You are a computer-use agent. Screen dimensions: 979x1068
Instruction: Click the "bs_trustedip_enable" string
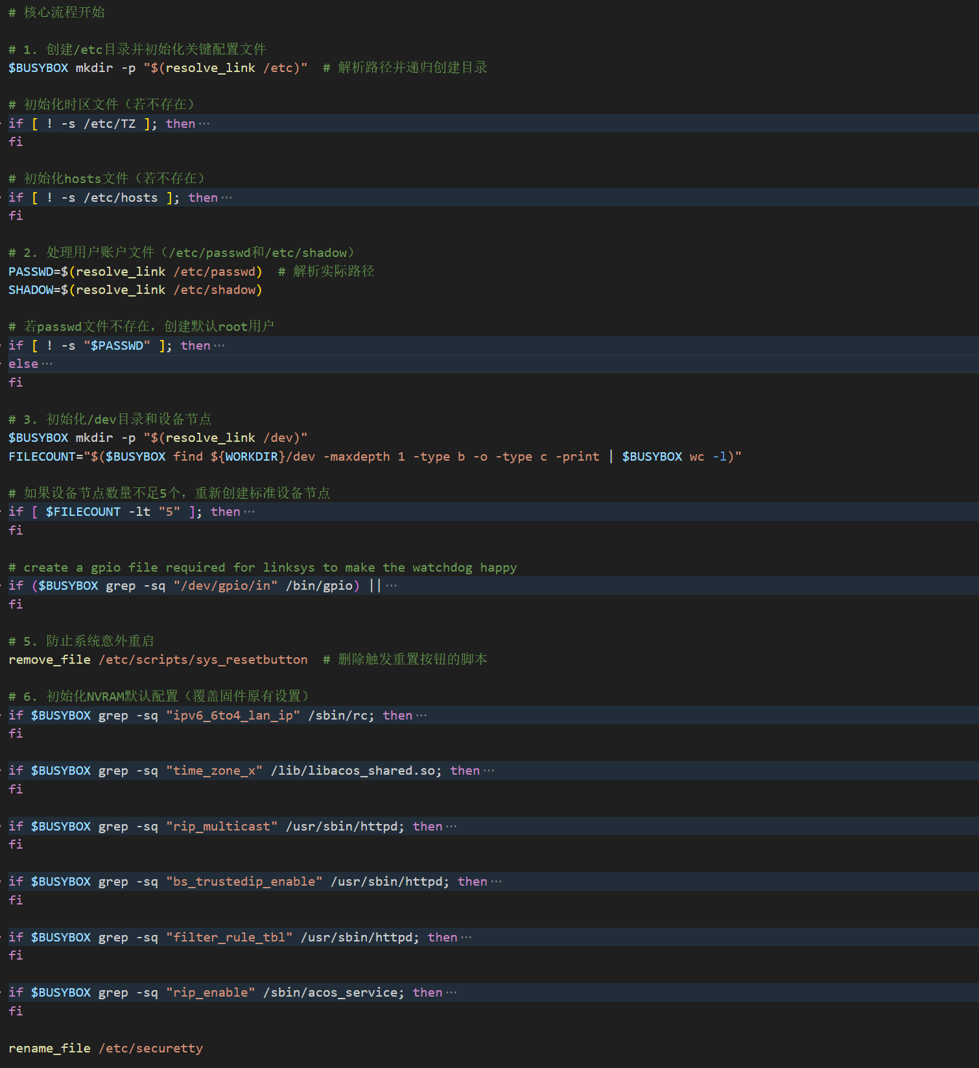click(x=244, y=881)
